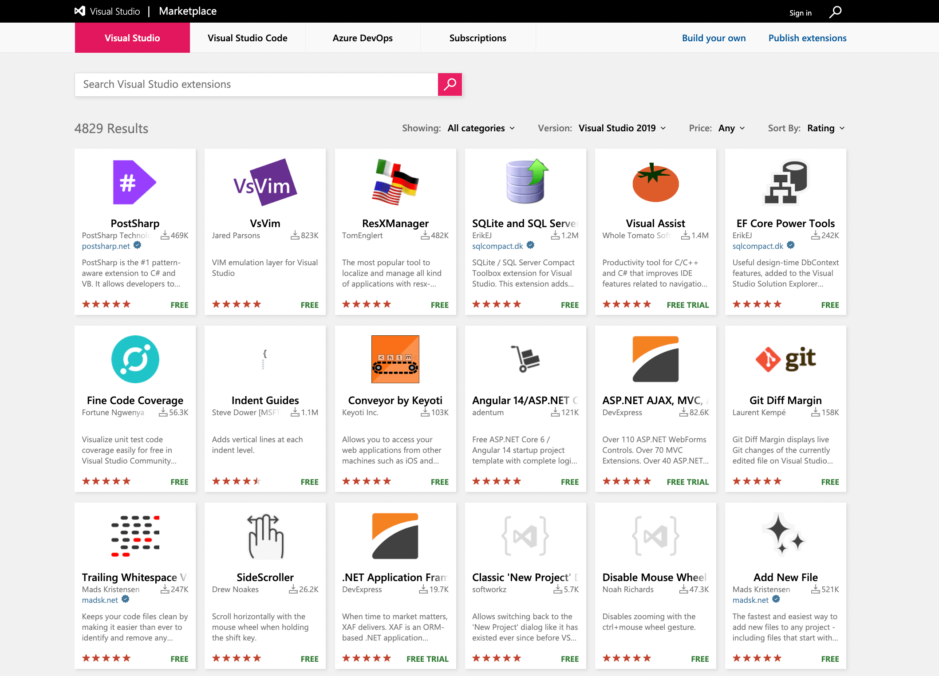Select the Visual Studio tab
This screenshot has height=676, width=939.
coord(132,38)
